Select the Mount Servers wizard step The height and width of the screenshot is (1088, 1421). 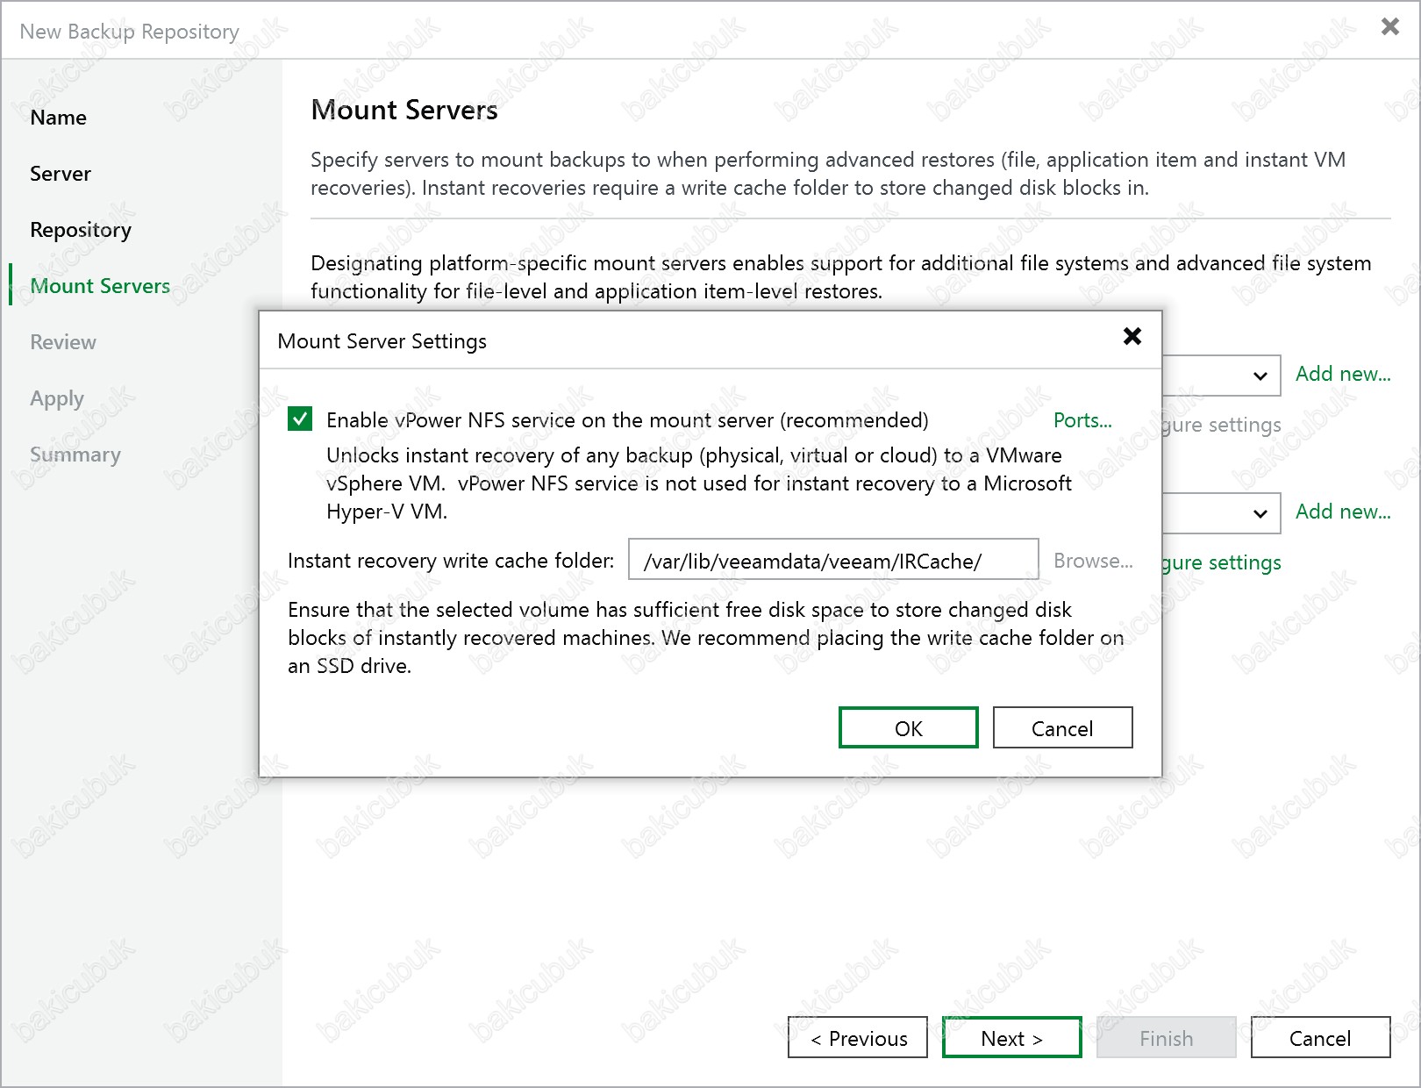coord(100,286)
